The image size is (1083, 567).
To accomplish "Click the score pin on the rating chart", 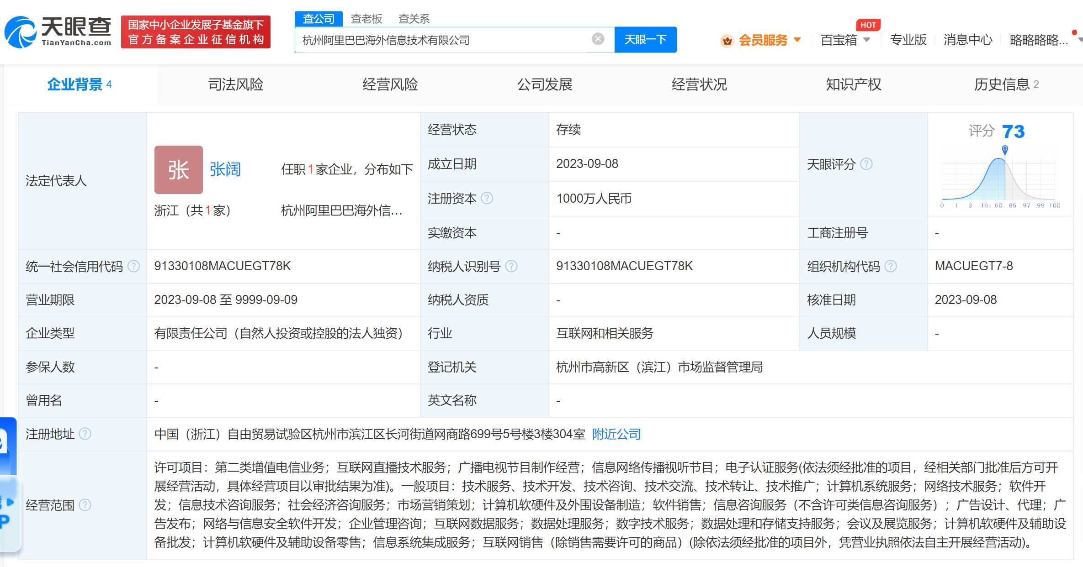I will coord(1005,149).
